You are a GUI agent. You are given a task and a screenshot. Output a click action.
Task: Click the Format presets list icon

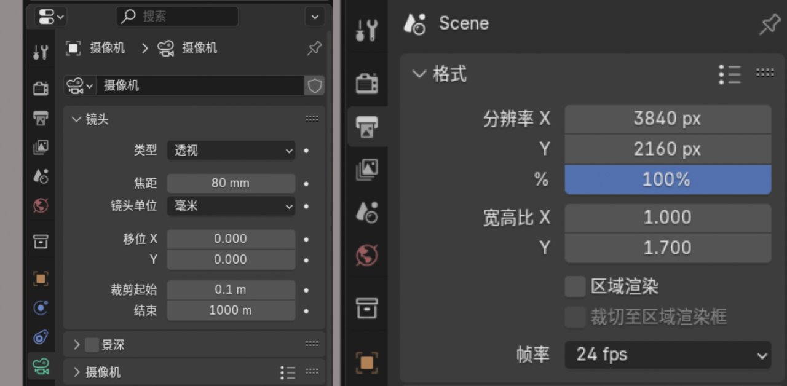(x=729, y=74)
